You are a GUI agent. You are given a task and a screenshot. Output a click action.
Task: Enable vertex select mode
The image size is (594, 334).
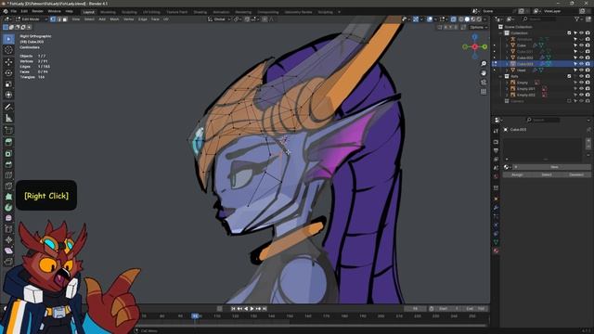53,19
